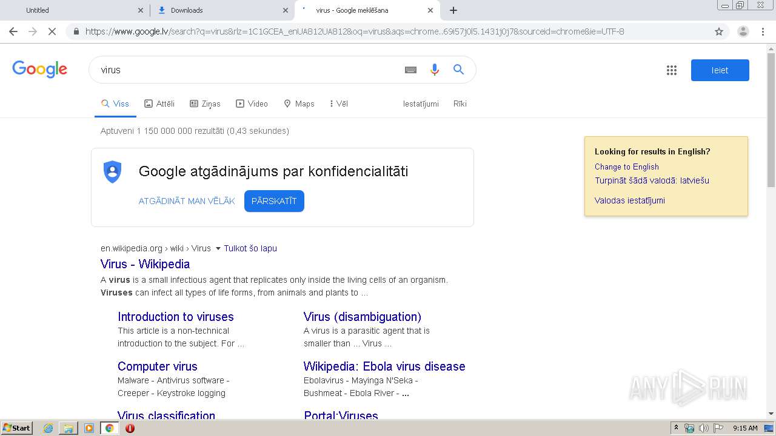Screen dimensions: 776x436
Task: Open the volume tray icon
Action: coord(704,428)
